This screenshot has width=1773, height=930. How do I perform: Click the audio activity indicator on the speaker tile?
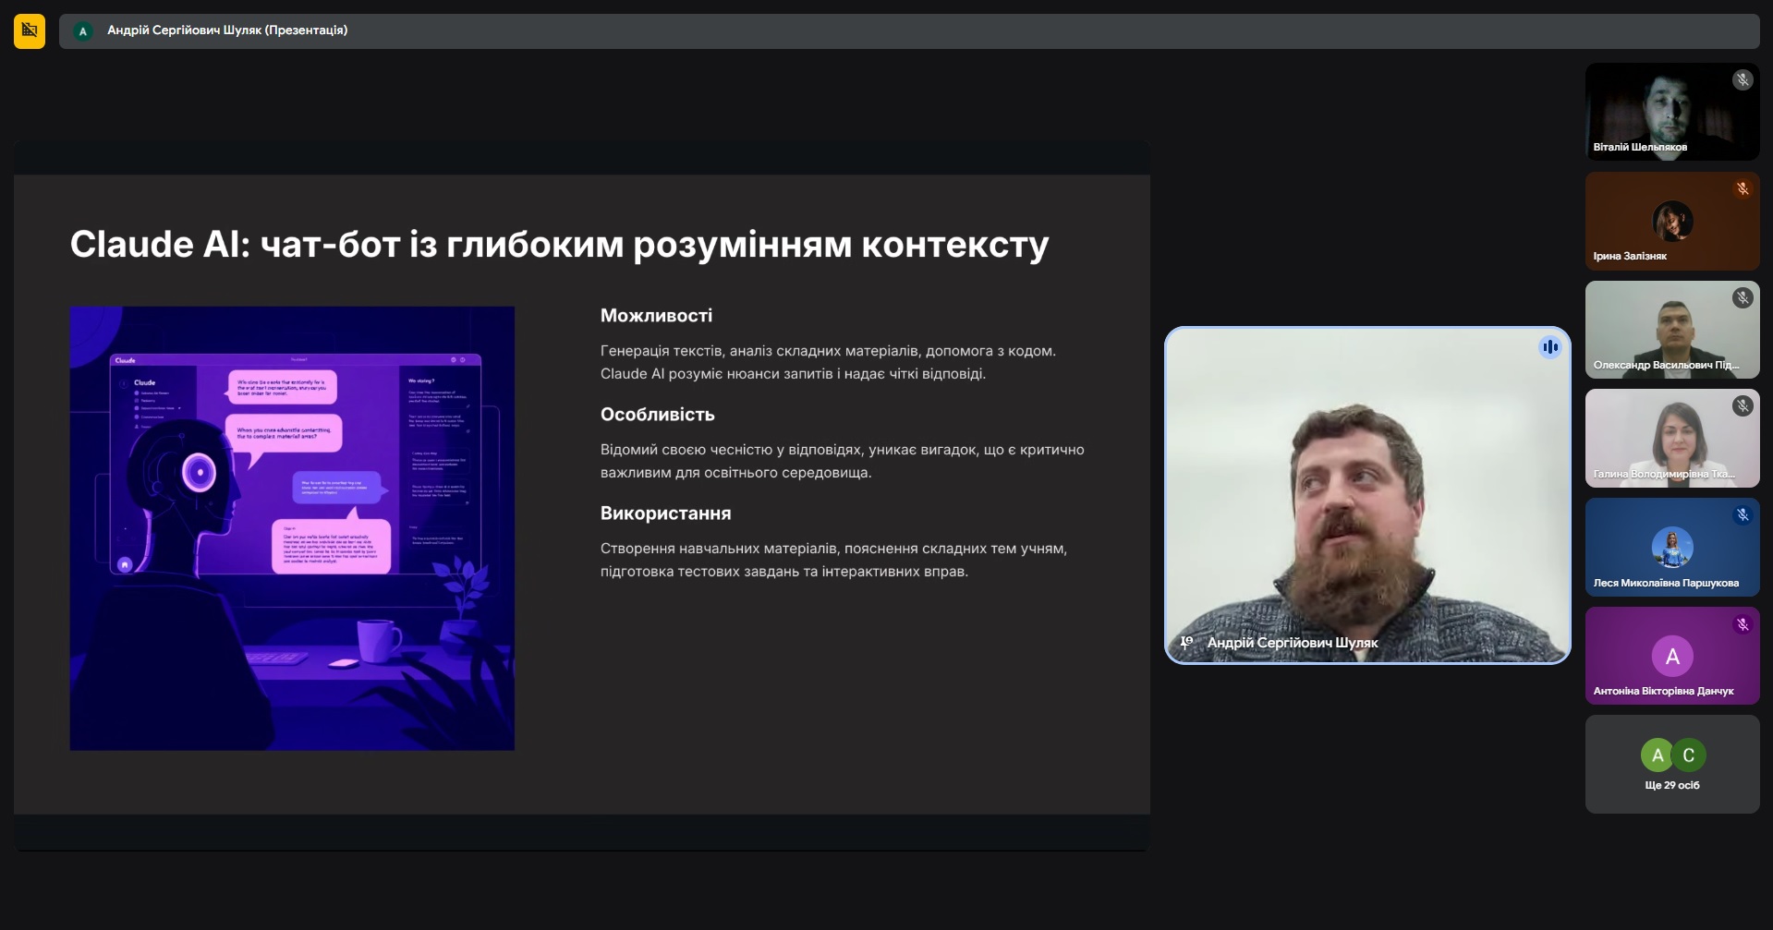pos(1549,347)
